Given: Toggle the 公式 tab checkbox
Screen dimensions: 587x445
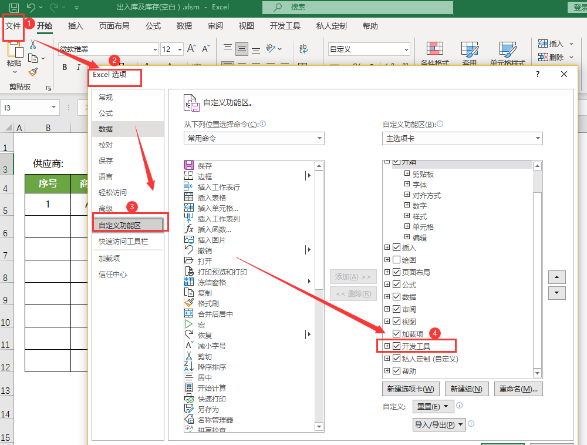Looking at the screenshot, I should point(397,285).
